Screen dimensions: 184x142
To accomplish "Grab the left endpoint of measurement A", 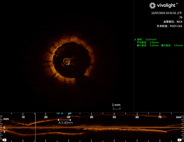I will click(58, 120).
